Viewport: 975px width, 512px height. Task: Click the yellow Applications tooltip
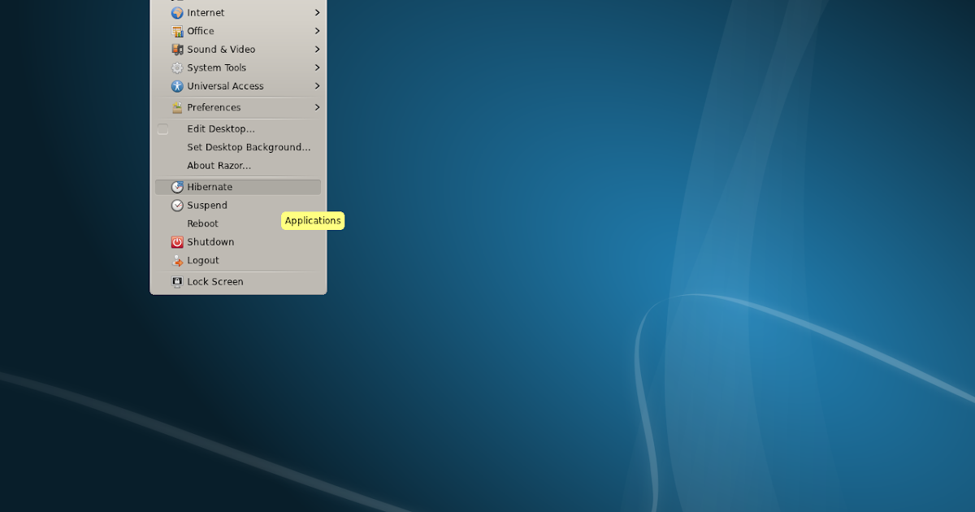tap(313, 220)
